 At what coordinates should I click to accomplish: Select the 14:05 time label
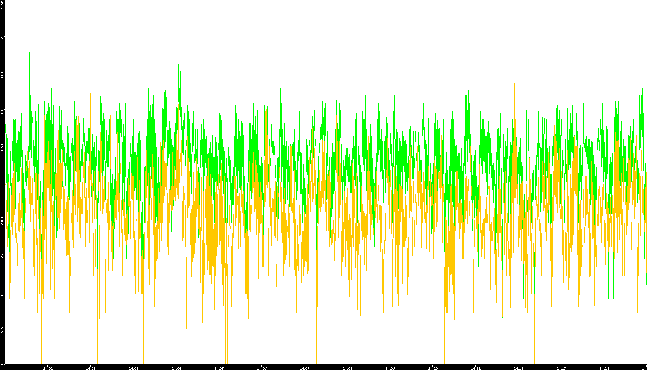tap(219, 368)
